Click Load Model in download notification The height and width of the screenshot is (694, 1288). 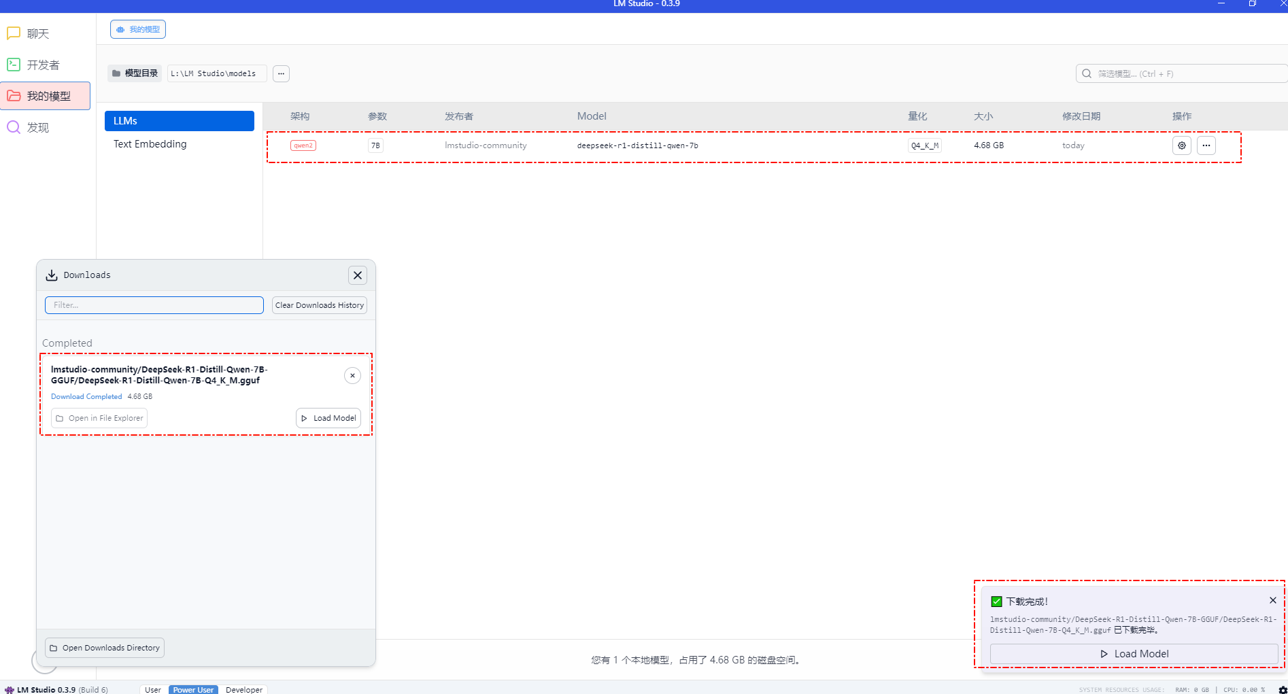click(x=1134, y=654)
